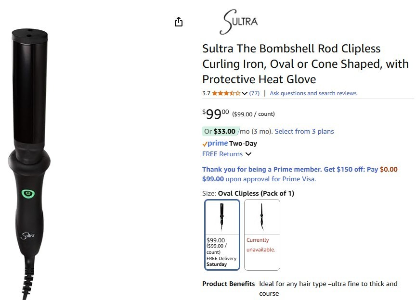This screenshot has height=300, width=416.
Task: Click "Ask questions and search reviews"
Action: click(x=313, y=93)
